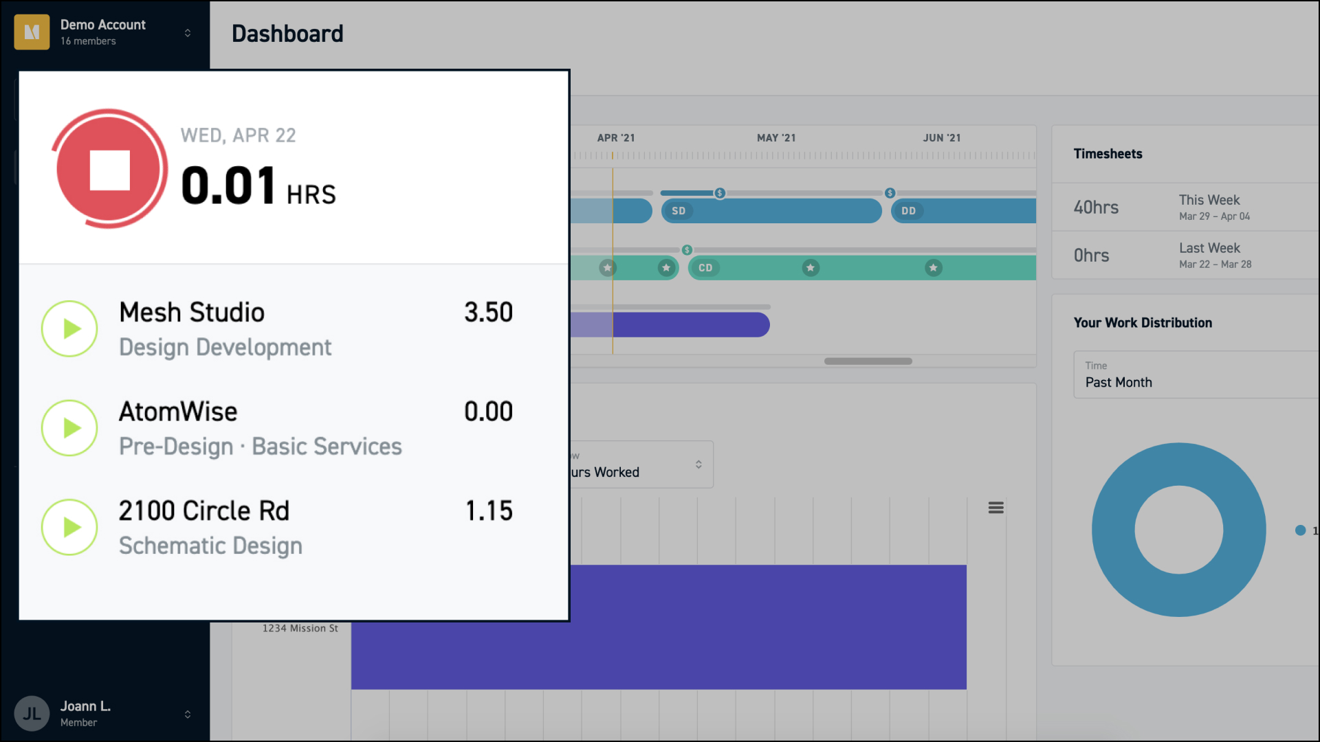Click the DD phase bar in timeline

[964, 211]
